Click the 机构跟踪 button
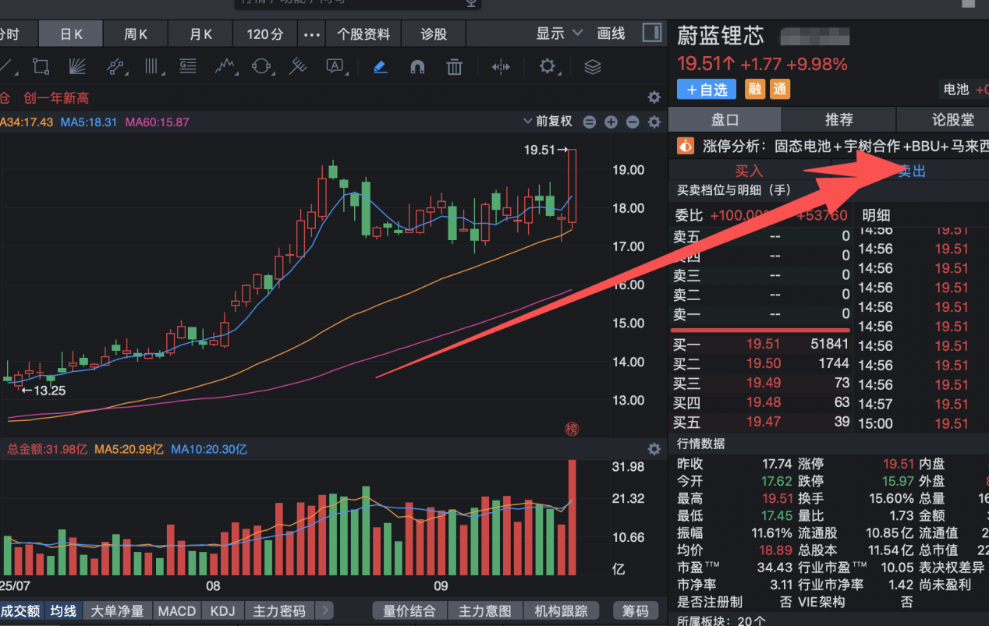The width and height of the screenshot is (989, 626). click(562, 610)
